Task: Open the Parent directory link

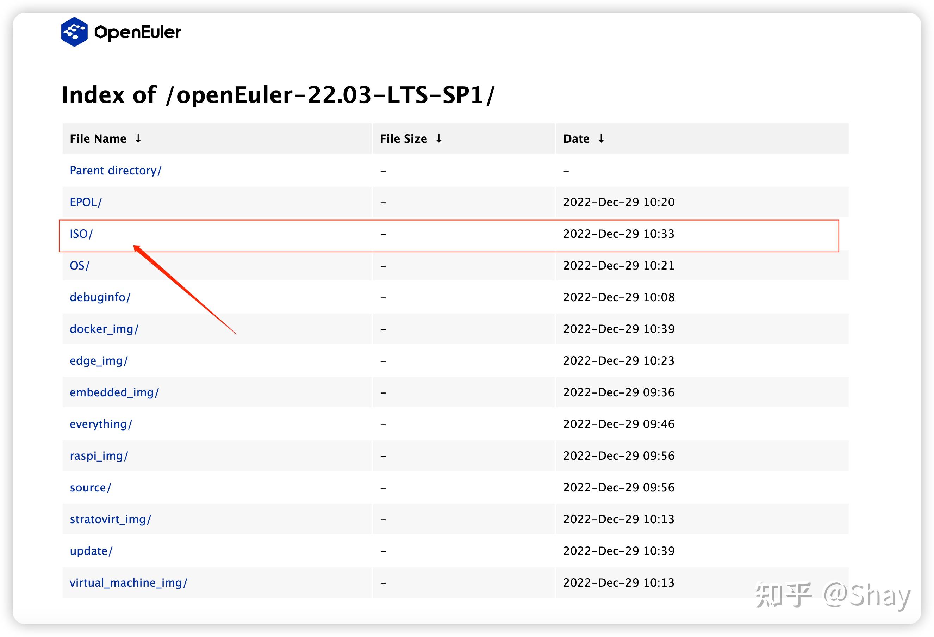Action: tap(116, 171)
